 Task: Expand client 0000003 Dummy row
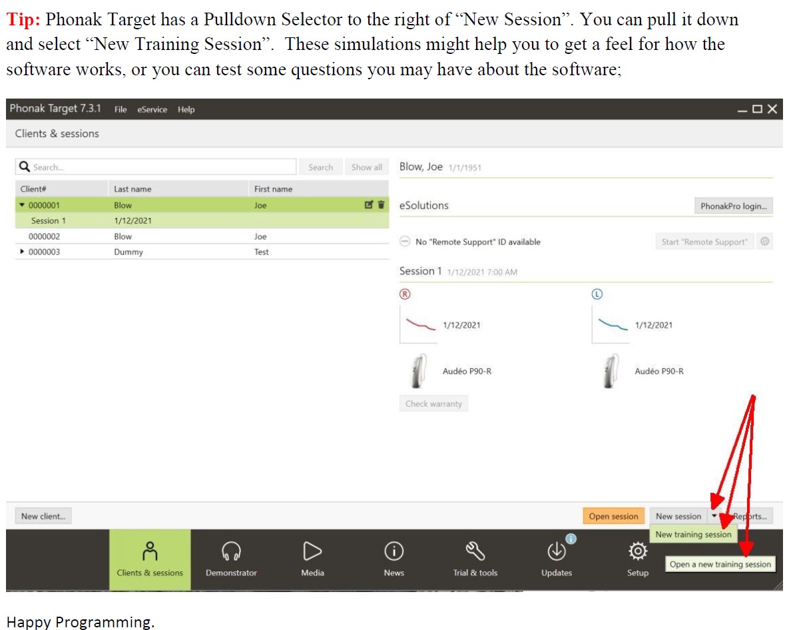click(x=22, y=251)
